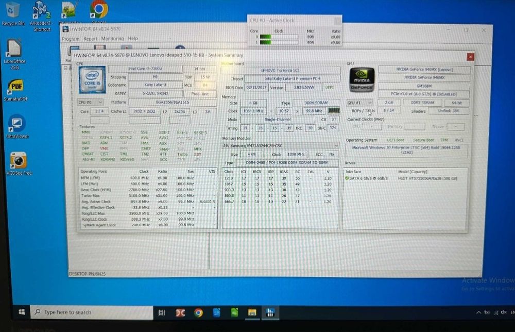Click the Kaby Lake-U codename field
This screenshot has height=332, width=515.
(155, 85)
